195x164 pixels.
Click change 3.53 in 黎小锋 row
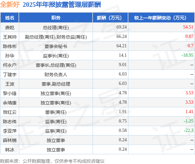189,93
